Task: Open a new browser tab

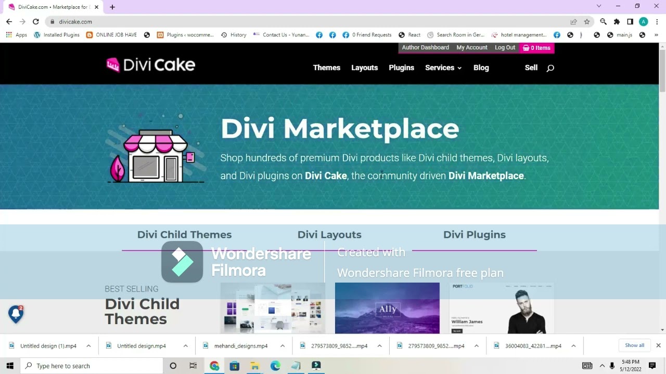Action: pos(112,7)
